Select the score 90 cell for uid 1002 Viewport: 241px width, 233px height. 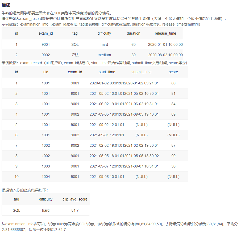pos(173,156)
